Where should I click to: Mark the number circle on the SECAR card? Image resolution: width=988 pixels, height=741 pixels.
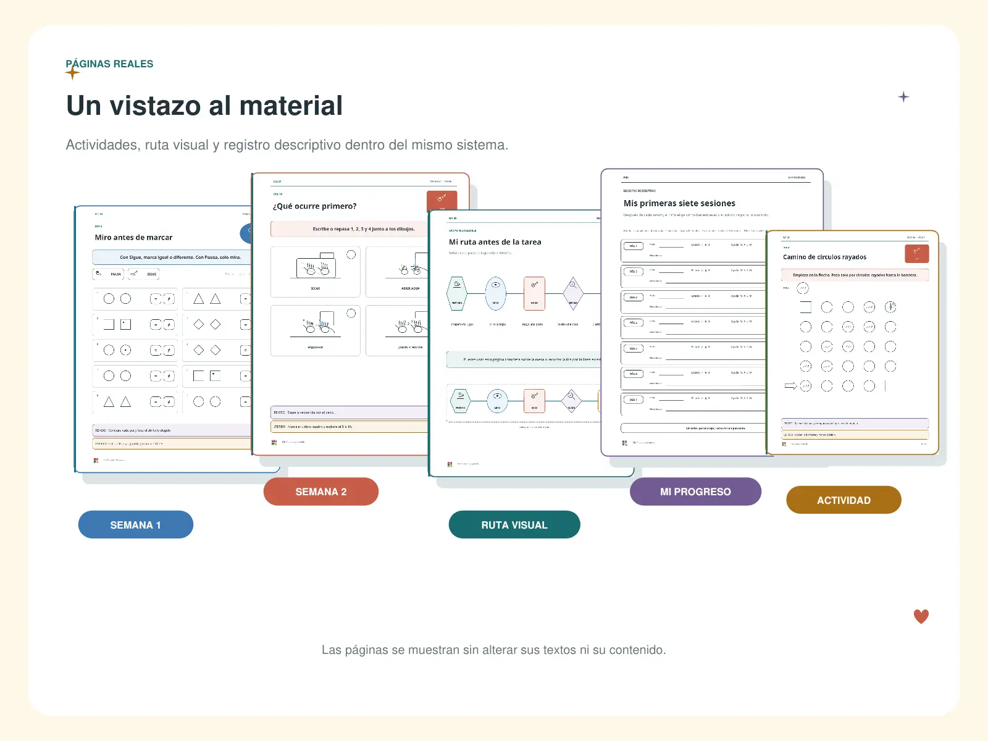pos(351,254)
